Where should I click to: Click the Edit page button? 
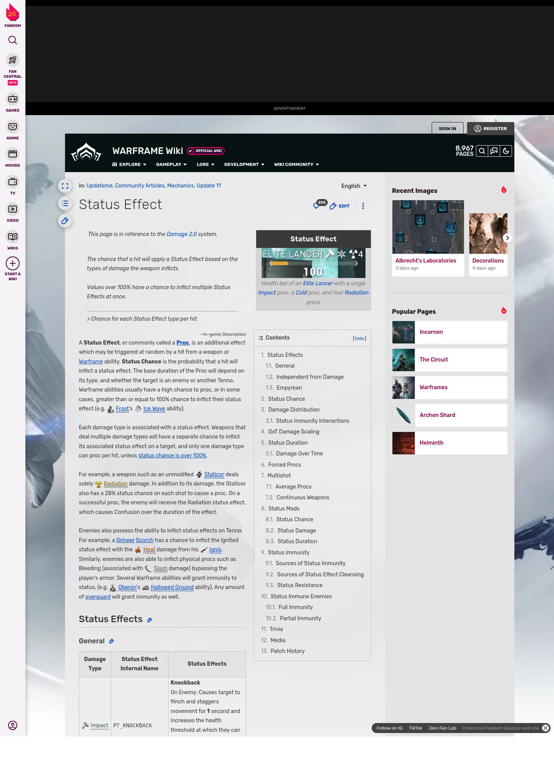[340, 206]
